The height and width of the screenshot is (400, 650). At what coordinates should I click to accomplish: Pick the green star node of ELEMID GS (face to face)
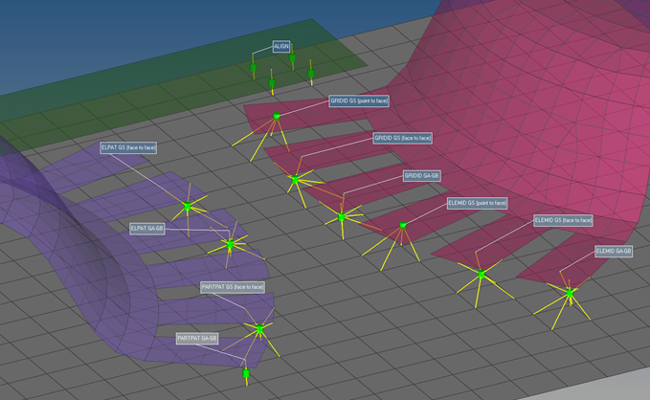(x=481, y=274)
